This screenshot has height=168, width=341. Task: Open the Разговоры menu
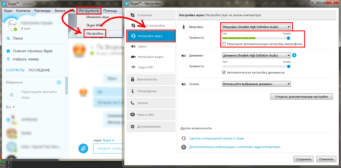pyautogui.click(x=42, y=11)
